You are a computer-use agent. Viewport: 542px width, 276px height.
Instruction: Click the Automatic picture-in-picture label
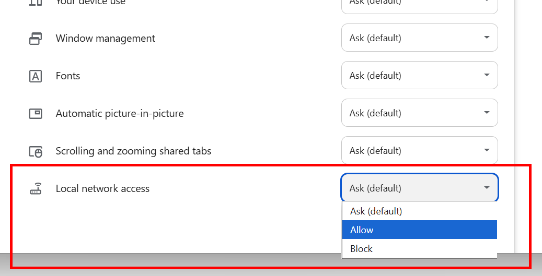(120, 113)
